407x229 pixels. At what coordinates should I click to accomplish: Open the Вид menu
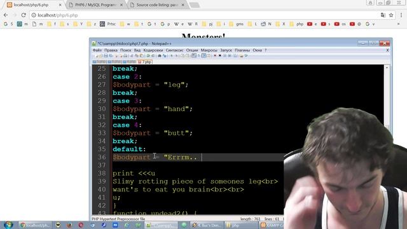point(137,50)
